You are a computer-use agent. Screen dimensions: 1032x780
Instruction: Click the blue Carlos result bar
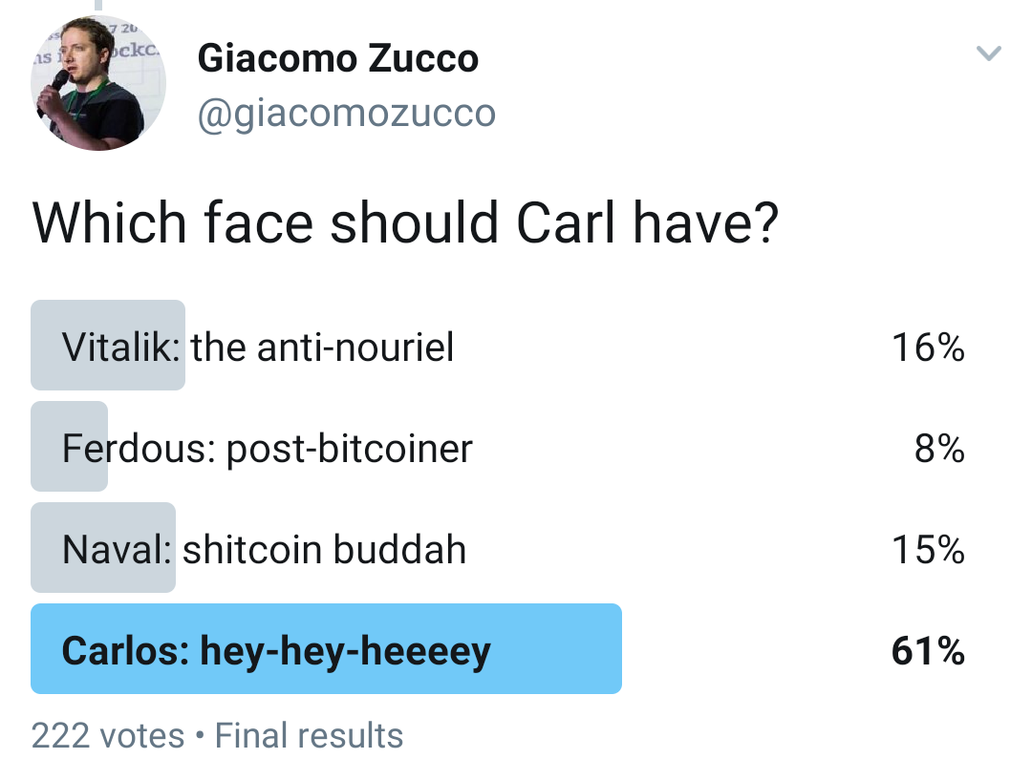point(327,649)
